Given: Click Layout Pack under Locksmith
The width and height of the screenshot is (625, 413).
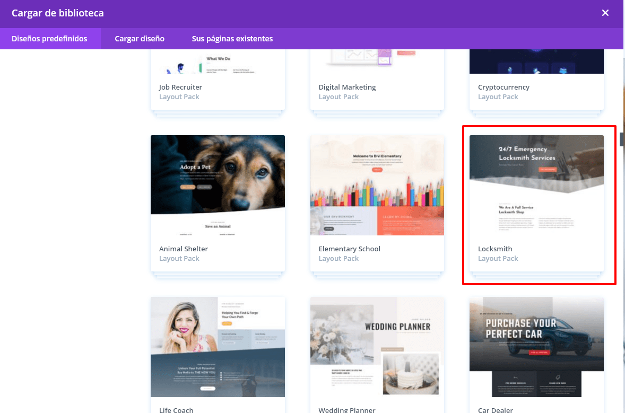Looking at the screenshot, I should coord(498,259).
